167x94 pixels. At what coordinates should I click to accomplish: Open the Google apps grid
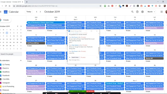pos(162,12)
